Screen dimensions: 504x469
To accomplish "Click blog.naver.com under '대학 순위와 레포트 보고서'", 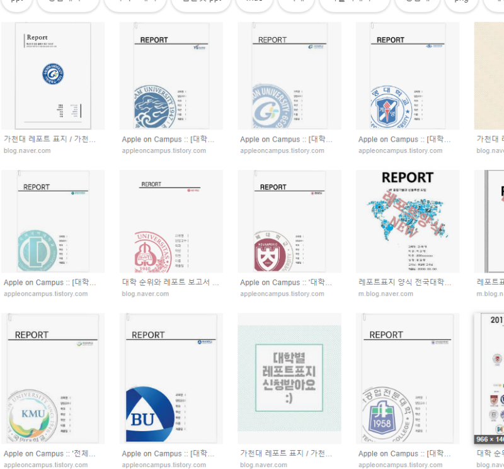I will [x=146, y=293].
